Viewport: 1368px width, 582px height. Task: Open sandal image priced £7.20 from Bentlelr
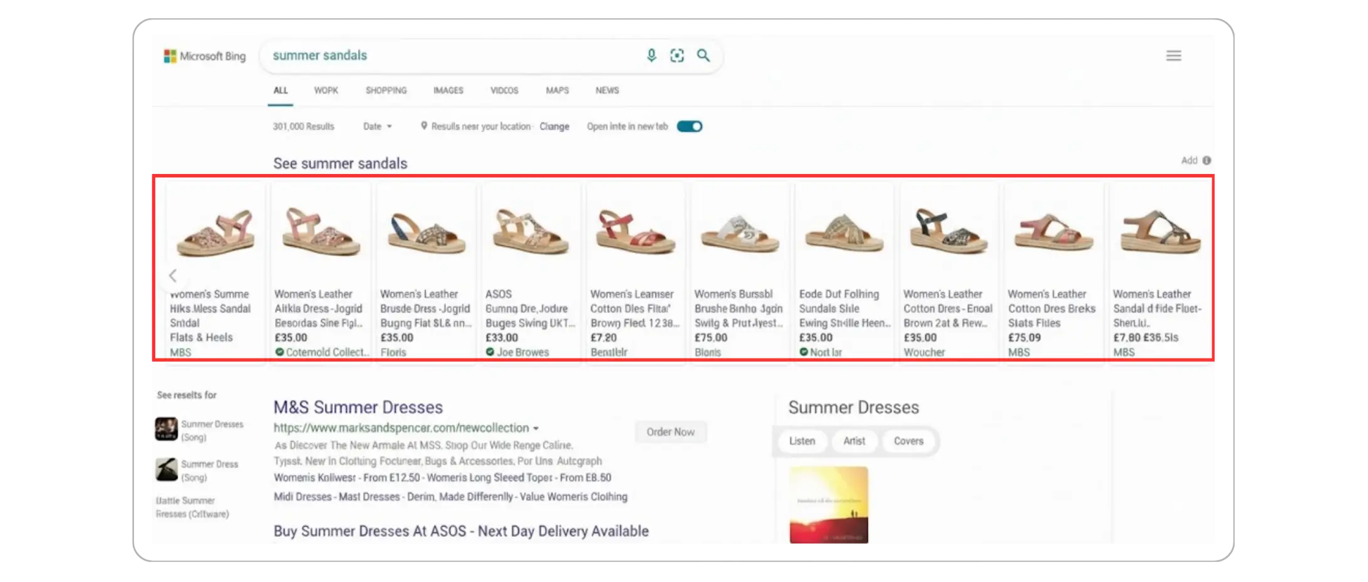(635, 232)
